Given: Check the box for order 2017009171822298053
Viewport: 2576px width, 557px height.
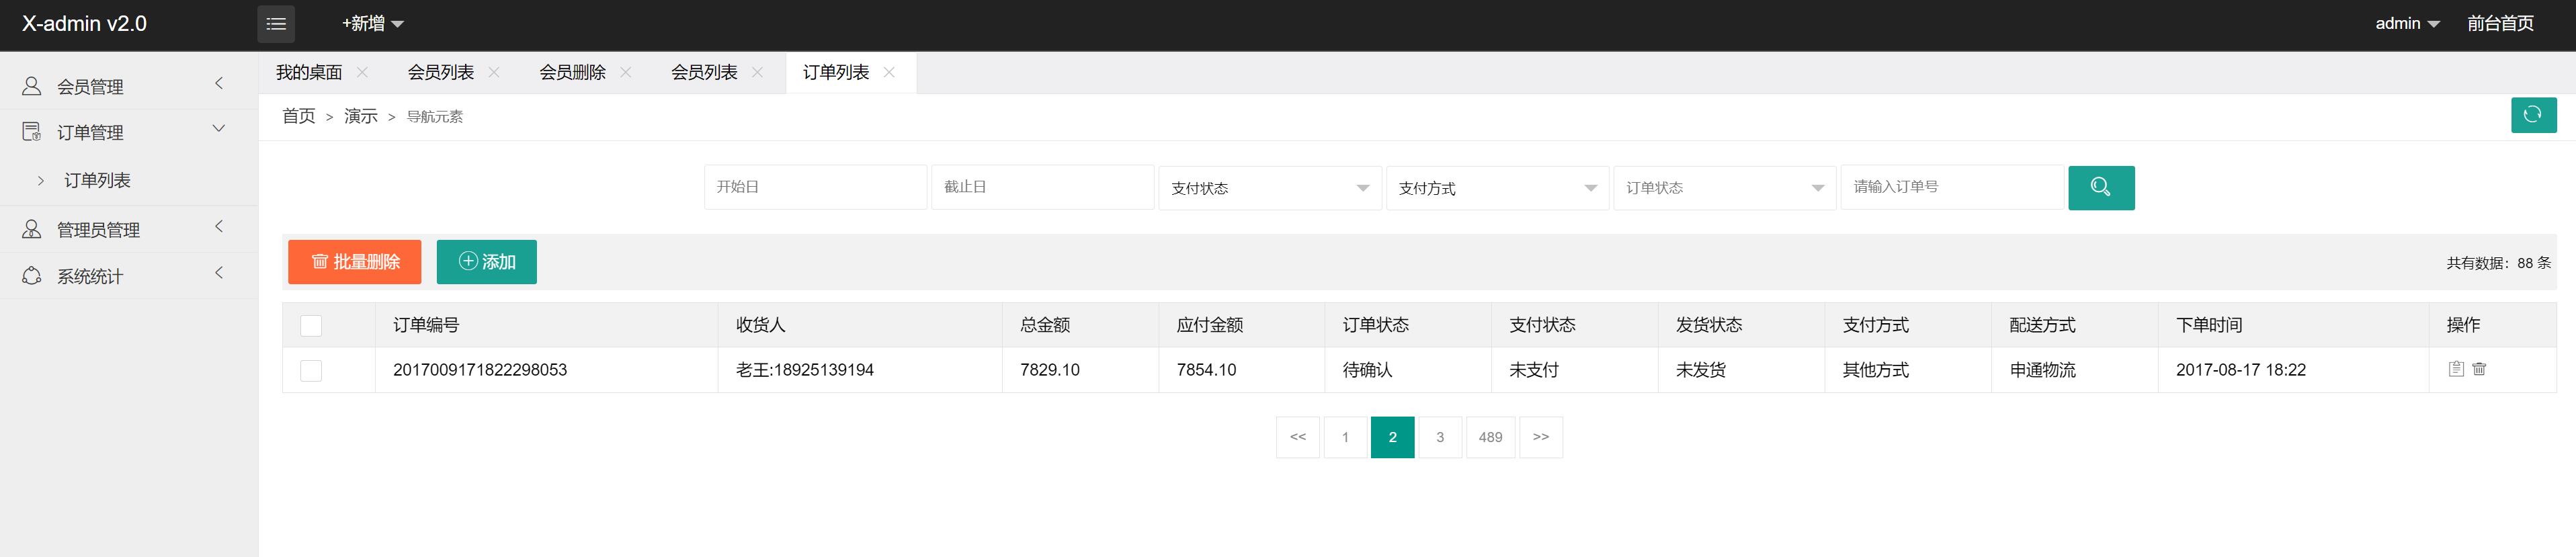Looking at the screenshot, I should pyautogui.click(x=311, y=371).
